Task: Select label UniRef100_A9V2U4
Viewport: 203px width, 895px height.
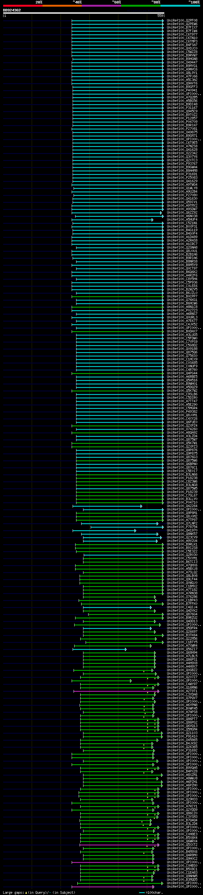Action: point(182,541)
